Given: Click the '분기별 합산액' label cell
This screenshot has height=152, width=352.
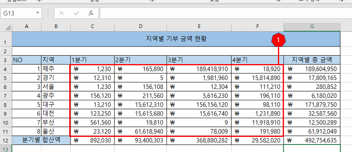Looking at the screenshot, I should point(41,140).
